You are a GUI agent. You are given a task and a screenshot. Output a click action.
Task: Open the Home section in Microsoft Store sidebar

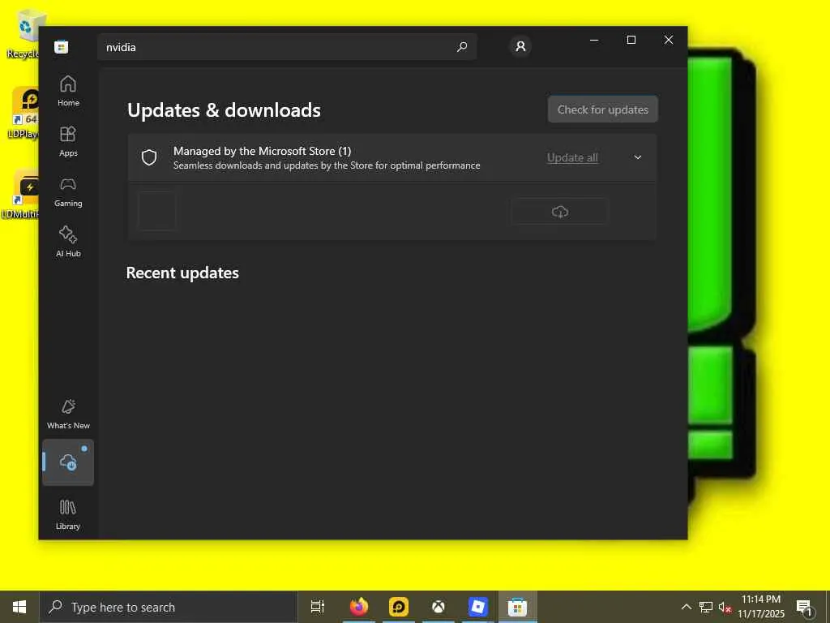click(x=68, y=91)
